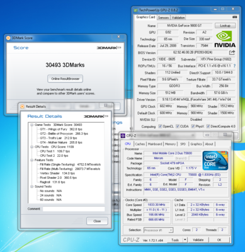Switch to the Sensors tab in GPU-Z
This screenshot has width=245, height=252.
tap(163, 18)
